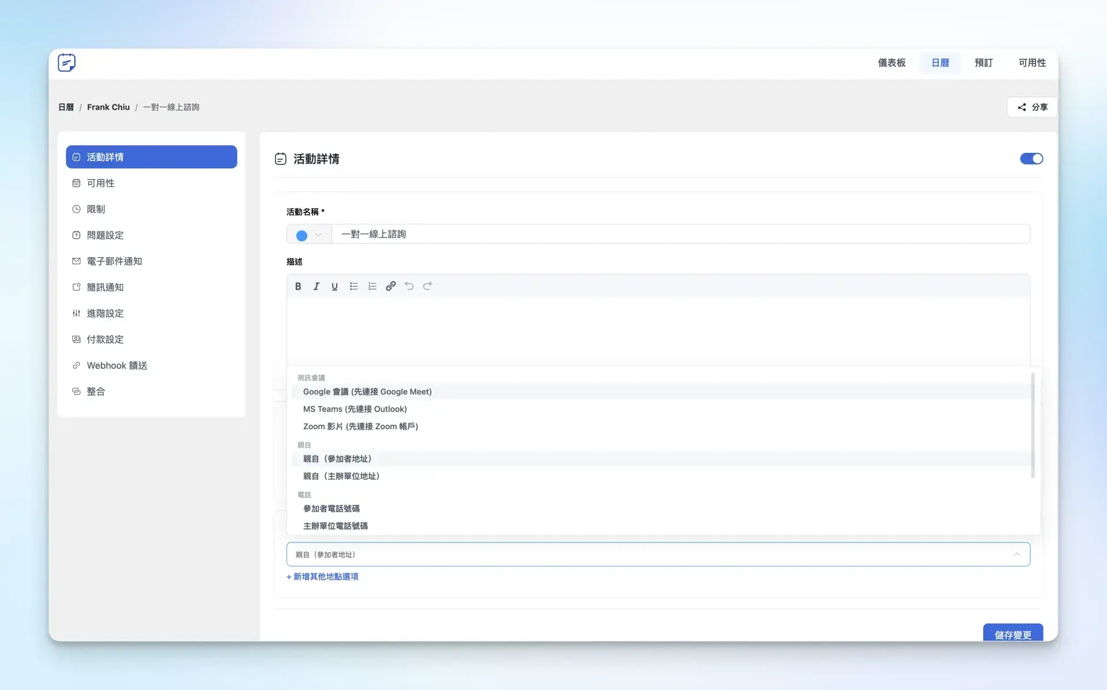The image size is (1107, 690).
Task: Click the app logo in header
Action: (67, 62)
